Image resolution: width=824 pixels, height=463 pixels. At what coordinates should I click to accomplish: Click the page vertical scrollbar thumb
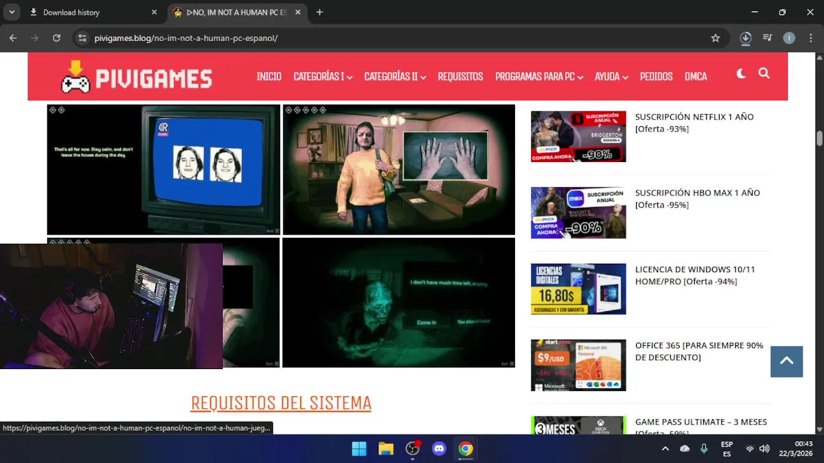tap(819, 138)
